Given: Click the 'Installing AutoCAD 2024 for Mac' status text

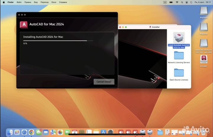Looking at the screenshot, I should 43,37.
